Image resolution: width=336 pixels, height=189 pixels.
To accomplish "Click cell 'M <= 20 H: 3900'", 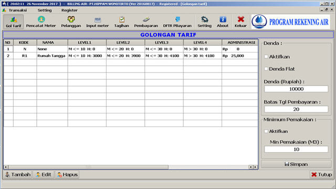I will pos(125,56).
